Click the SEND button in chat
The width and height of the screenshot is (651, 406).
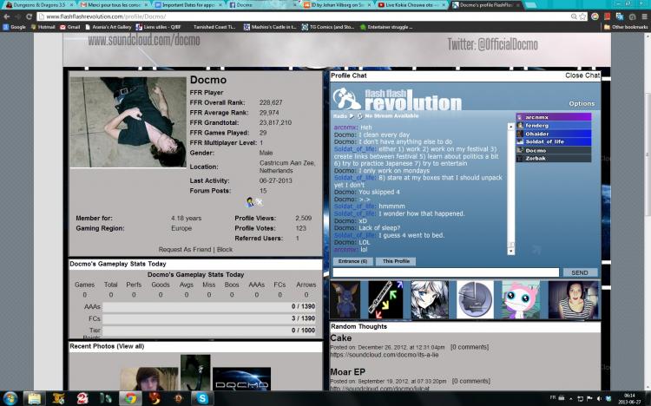point(580,272)
